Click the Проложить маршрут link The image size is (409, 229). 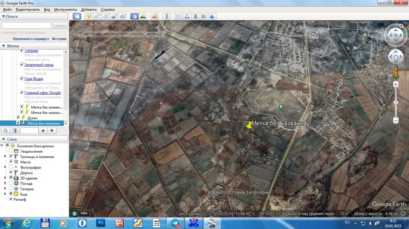tap(31, 39)
